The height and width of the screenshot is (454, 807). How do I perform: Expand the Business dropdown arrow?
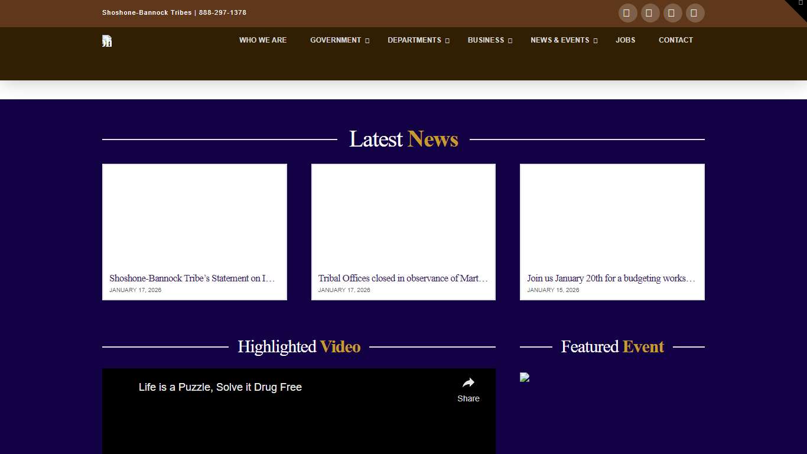(510, 41)
